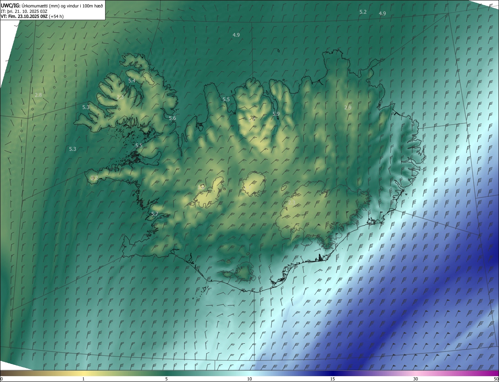Pick the pale yellow colorbar segment near 1
The image size is (499, 382).
pos(84,373)
